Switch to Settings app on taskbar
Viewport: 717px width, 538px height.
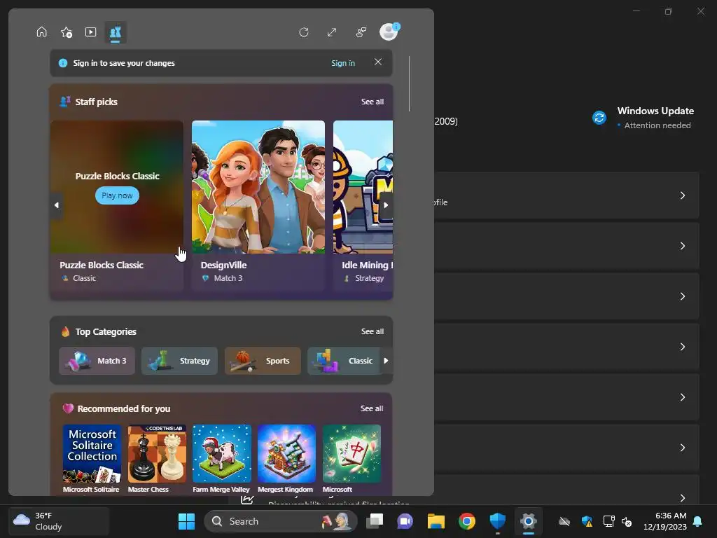pyautogui.click(x=528, y=521)
